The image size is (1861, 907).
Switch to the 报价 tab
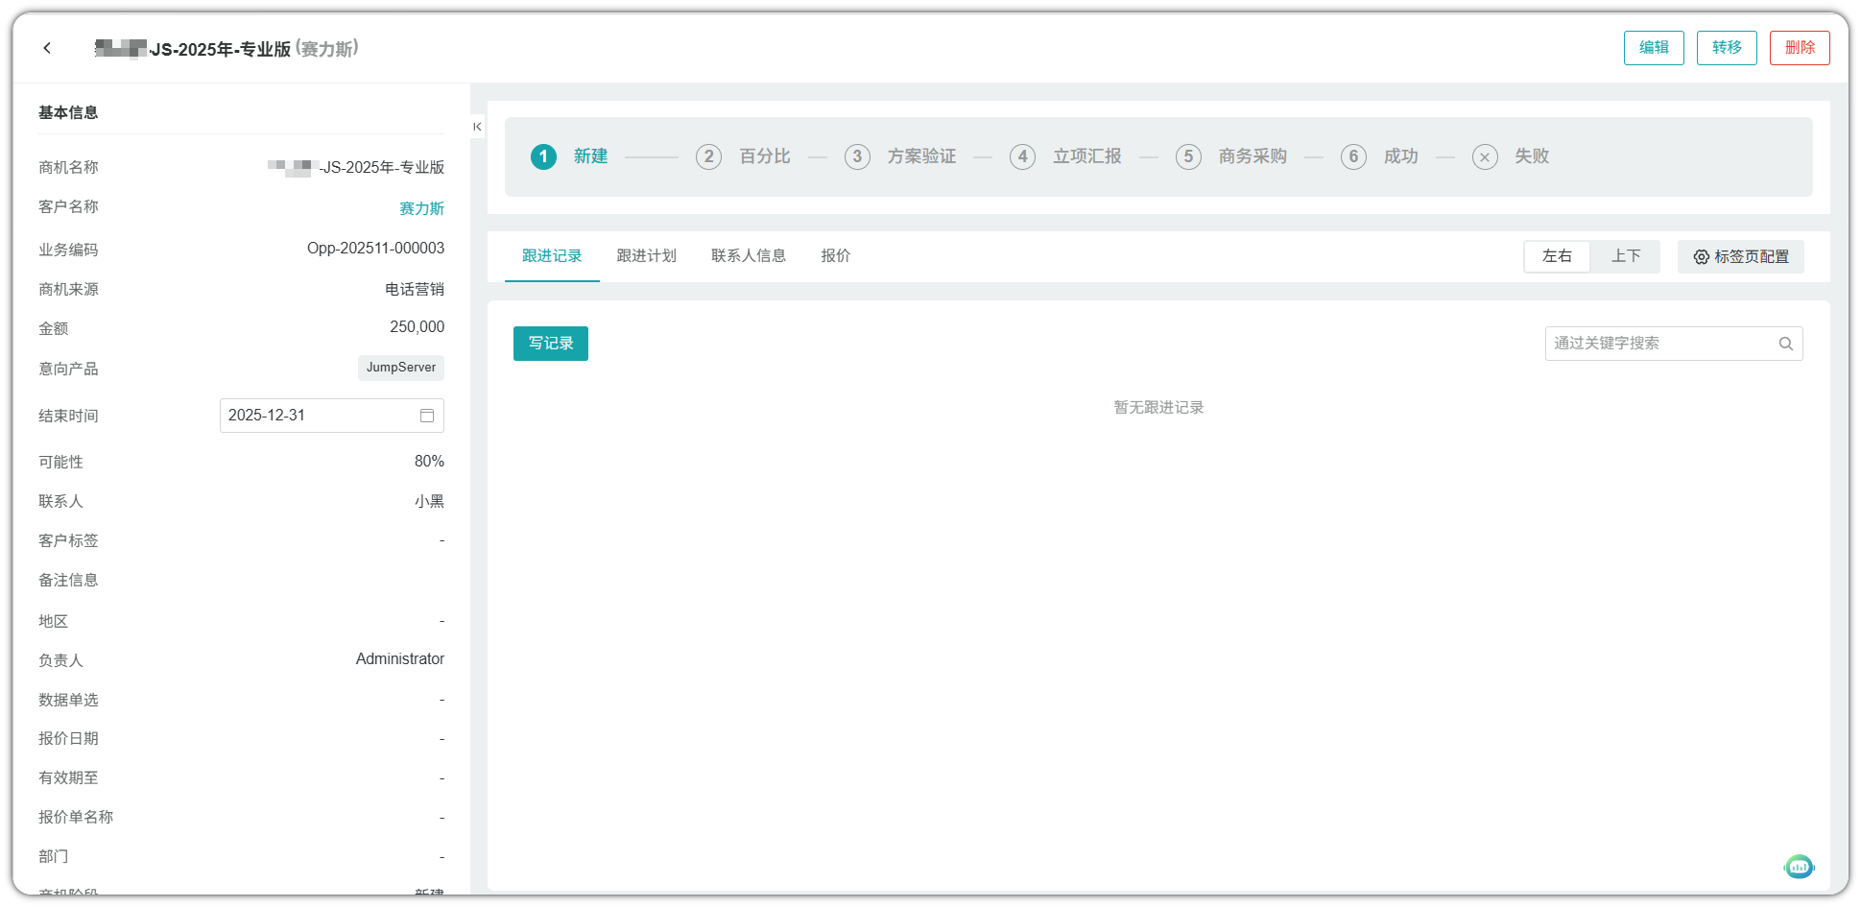coord(835,256)
